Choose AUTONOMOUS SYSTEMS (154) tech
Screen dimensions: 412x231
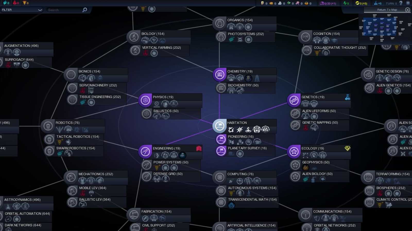247,191
